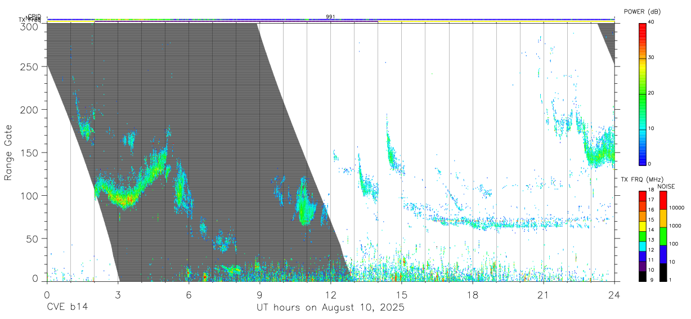Select the 13 tick on TX FRQ scale
Image resolution: width=691 pixels, height=319 pixels.
point(651,240)
